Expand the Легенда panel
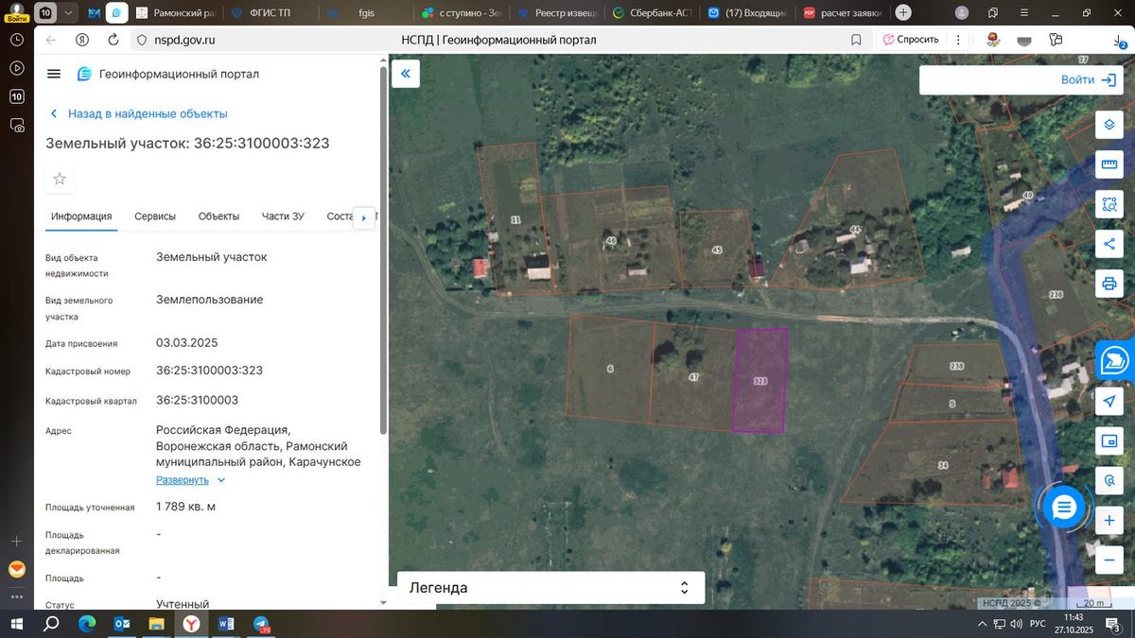This screenshot has width=1135, height=638. coord(550,587)
